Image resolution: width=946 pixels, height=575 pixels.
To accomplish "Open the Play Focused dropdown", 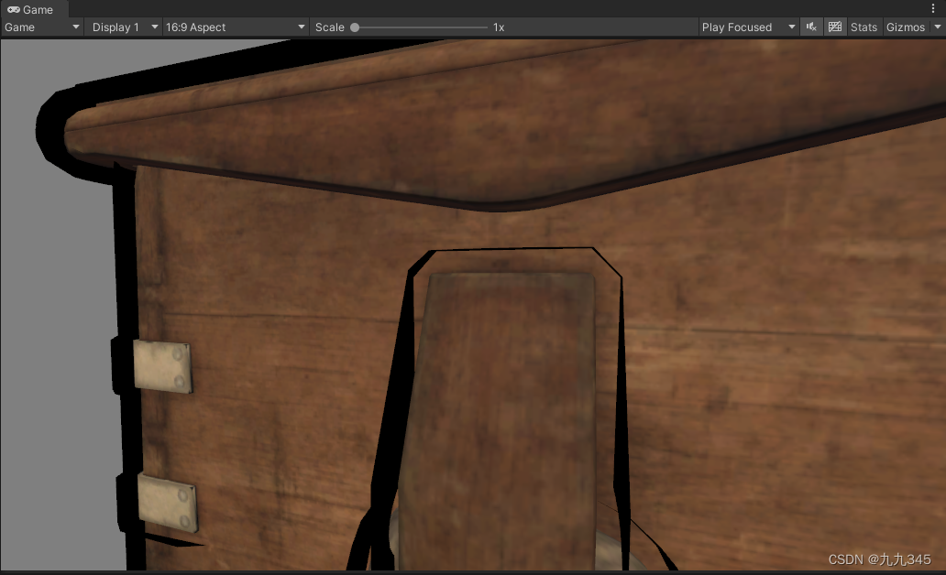I will tap(748, 27).
